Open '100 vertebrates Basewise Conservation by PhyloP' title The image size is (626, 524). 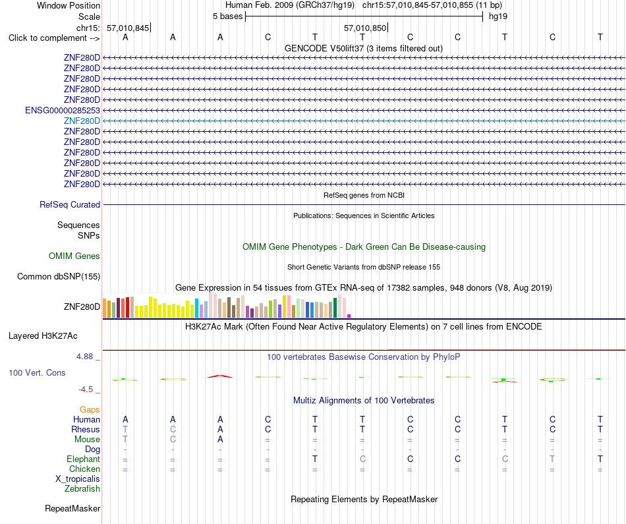coord(364,357)
